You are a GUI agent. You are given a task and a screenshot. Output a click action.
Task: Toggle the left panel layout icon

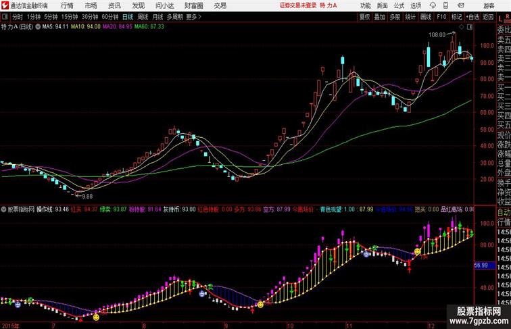click(5, 17)
